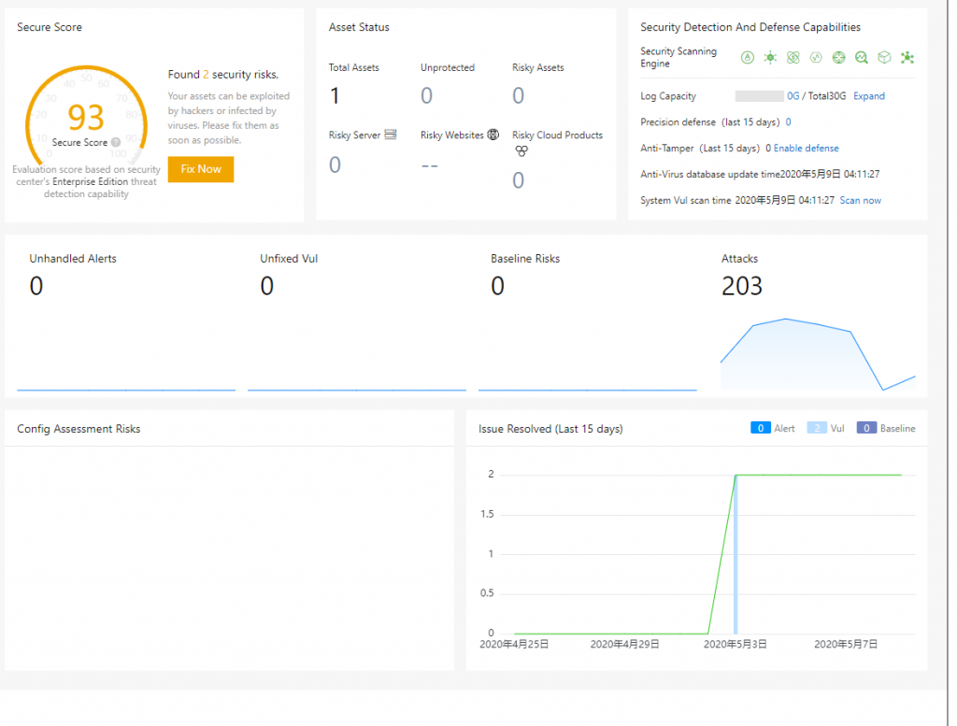
Task: Click the Log Capacity progress bar
Action: (760, 95)
